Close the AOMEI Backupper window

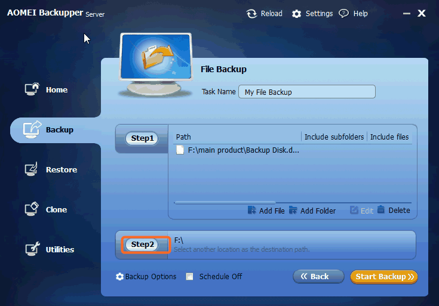click(x=421, y=13)
